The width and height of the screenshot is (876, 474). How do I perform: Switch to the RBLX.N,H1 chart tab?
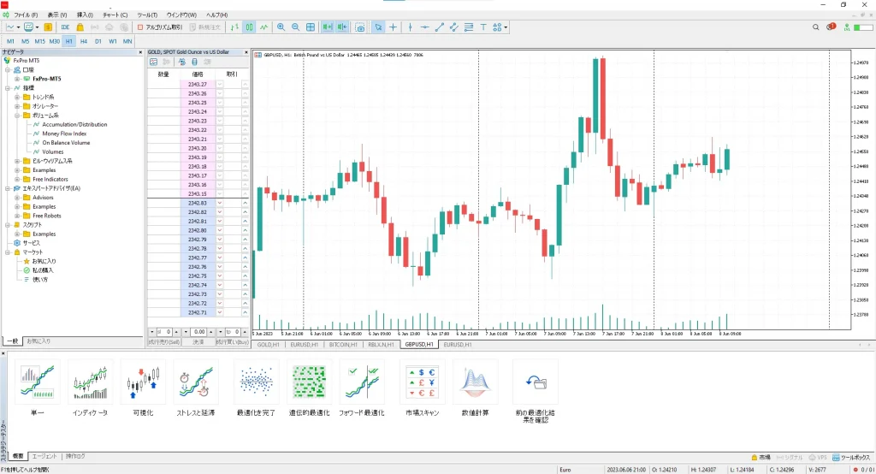point(381,345)
